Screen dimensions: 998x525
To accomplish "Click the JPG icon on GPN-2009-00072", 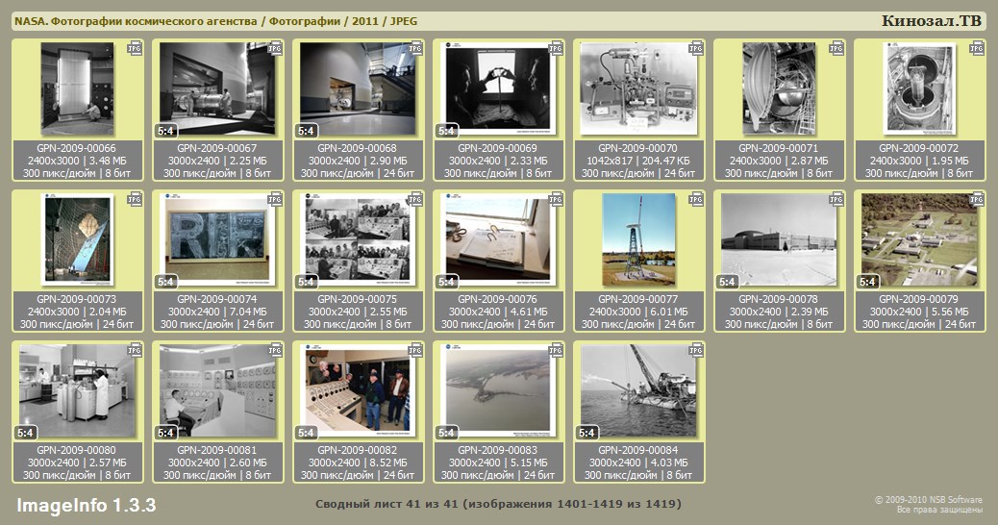I will tap(976, 47).
